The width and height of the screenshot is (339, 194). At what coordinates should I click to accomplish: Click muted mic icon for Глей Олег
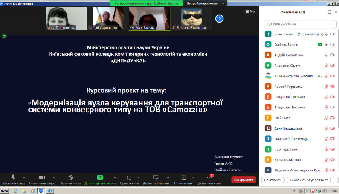tap(327, 118)
